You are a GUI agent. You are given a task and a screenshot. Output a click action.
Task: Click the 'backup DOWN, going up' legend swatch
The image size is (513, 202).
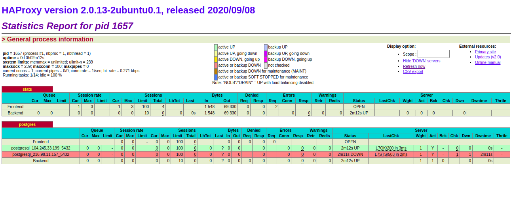(266, 59)
